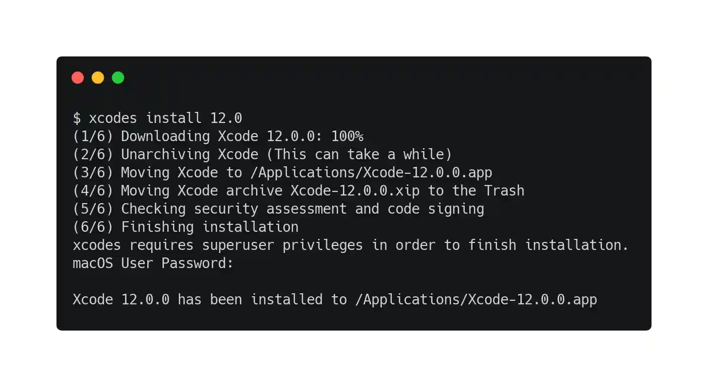
Task: Select the word 'install' in the command
Action: pos(173,118)
